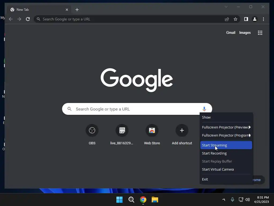This screenshot has height=206, width=274.
Task: Open the Web Store shortcut
Action: (x=152, y=134)
